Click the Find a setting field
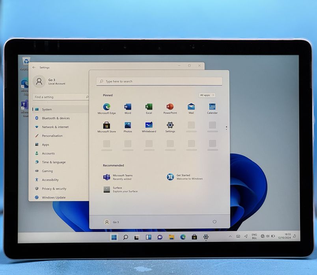Image resolution: width=317 pixels, height=275 pixels. point(61,97)
